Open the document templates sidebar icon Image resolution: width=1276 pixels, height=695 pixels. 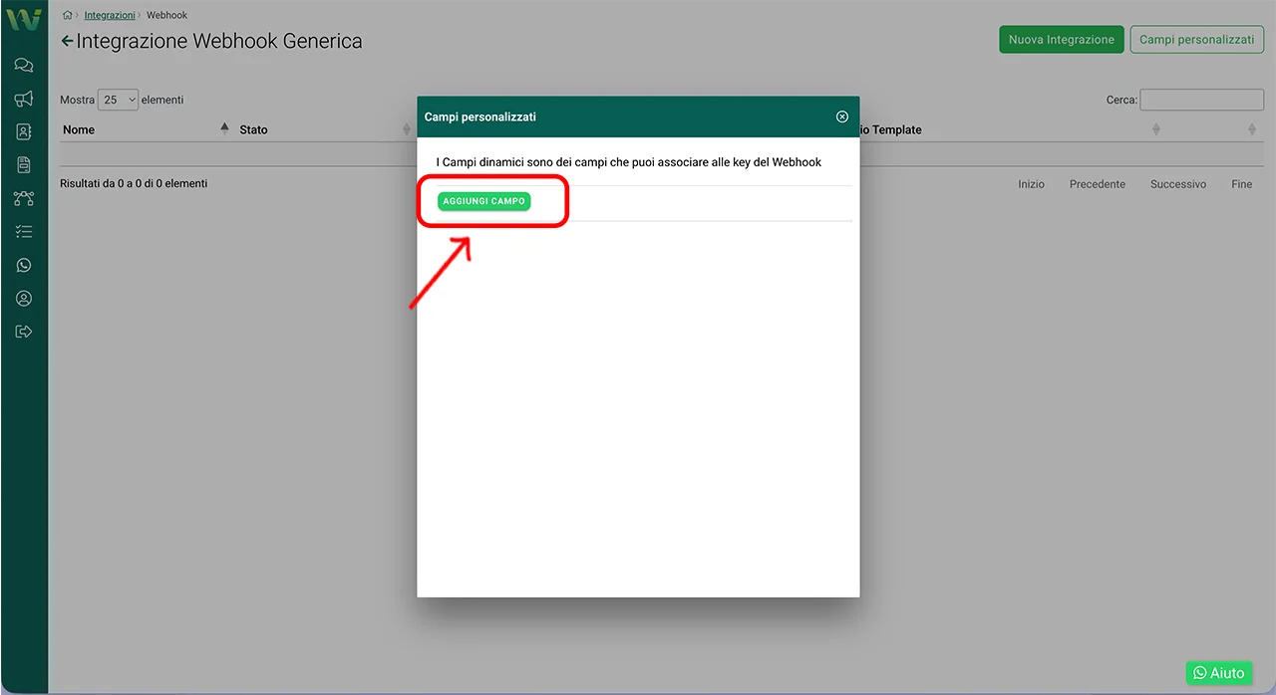click(24, 165)
